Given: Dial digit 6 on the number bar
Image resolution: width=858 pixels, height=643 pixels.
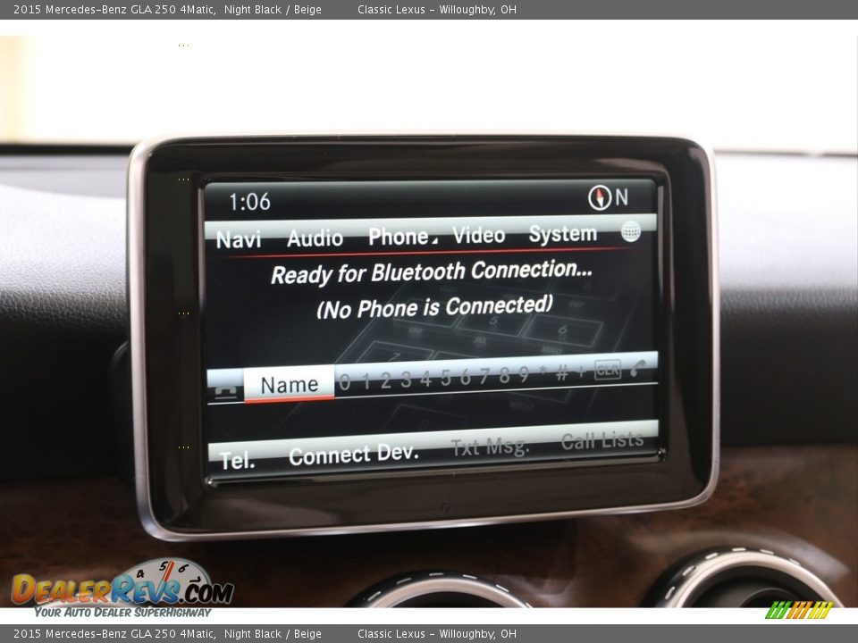Looking at the screenshot, I should [x=465, y=377].
